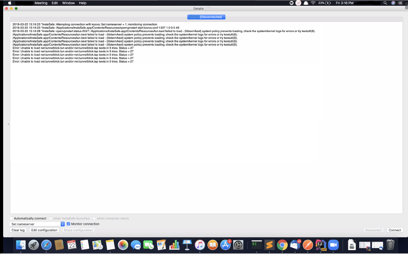The height and width of the screenshot is (254, 408).
Task: Click the Zoom camera status icon in menu bar
Action: tap(291, 3)
